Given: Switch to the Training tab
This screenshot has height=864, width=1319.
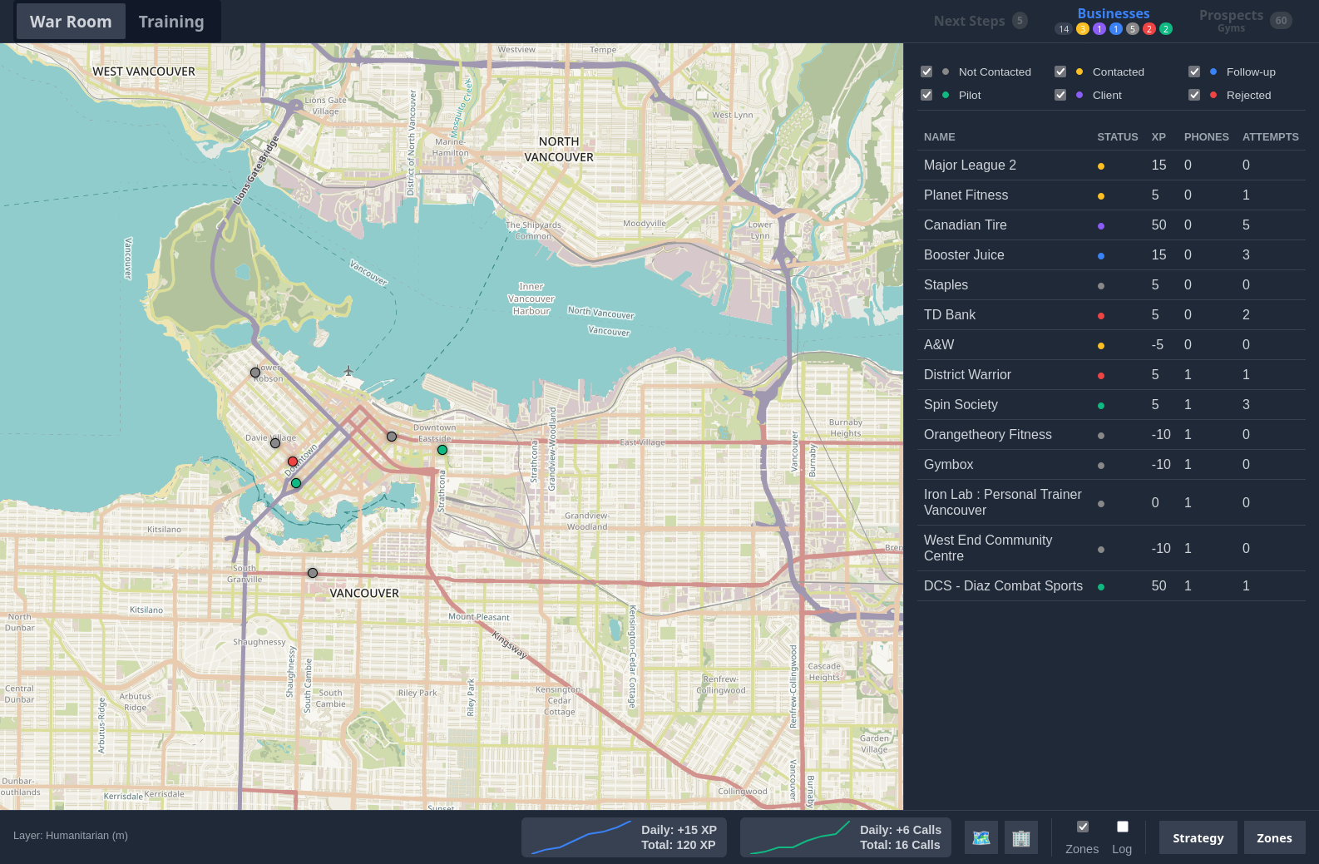Looking at the screenshot, I should tap(171, 22).
